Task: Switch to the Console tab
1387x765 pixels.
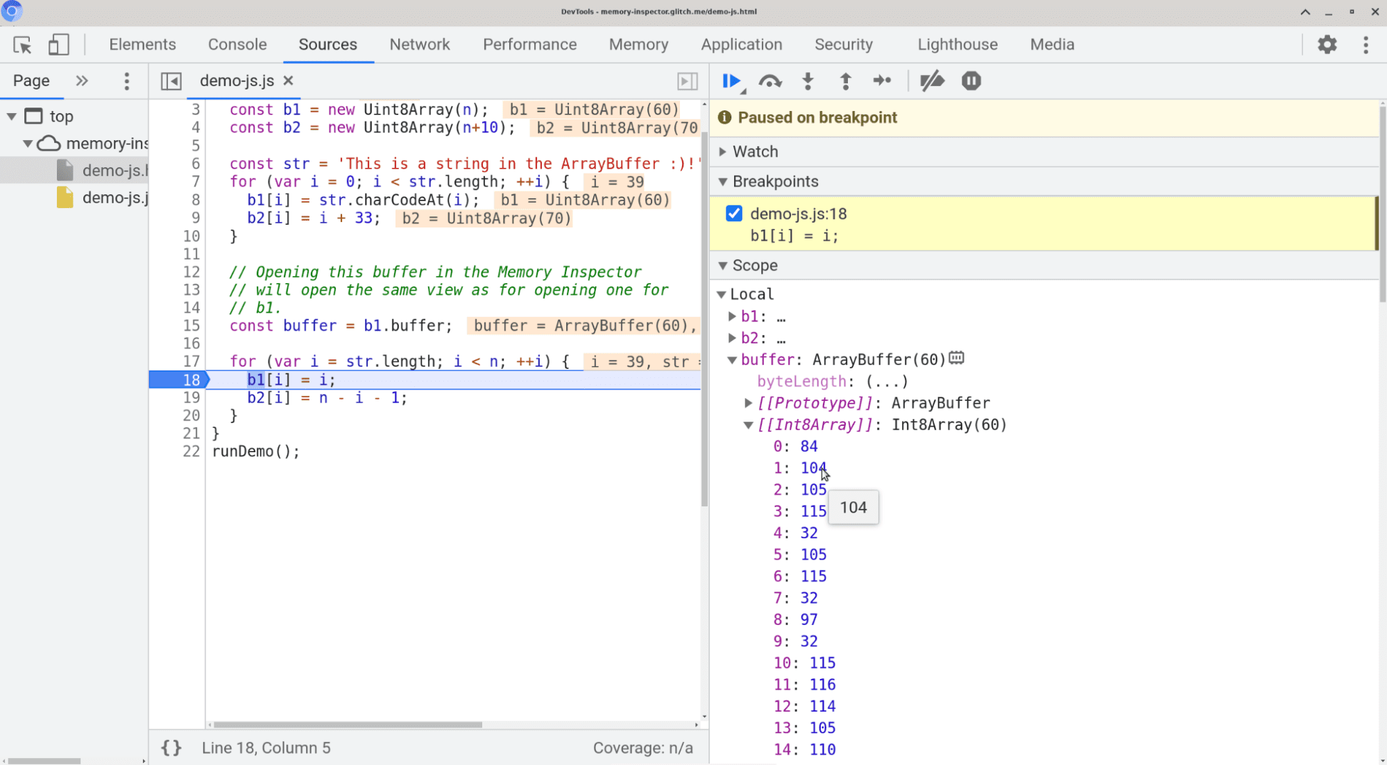Action: click(237, 44)
